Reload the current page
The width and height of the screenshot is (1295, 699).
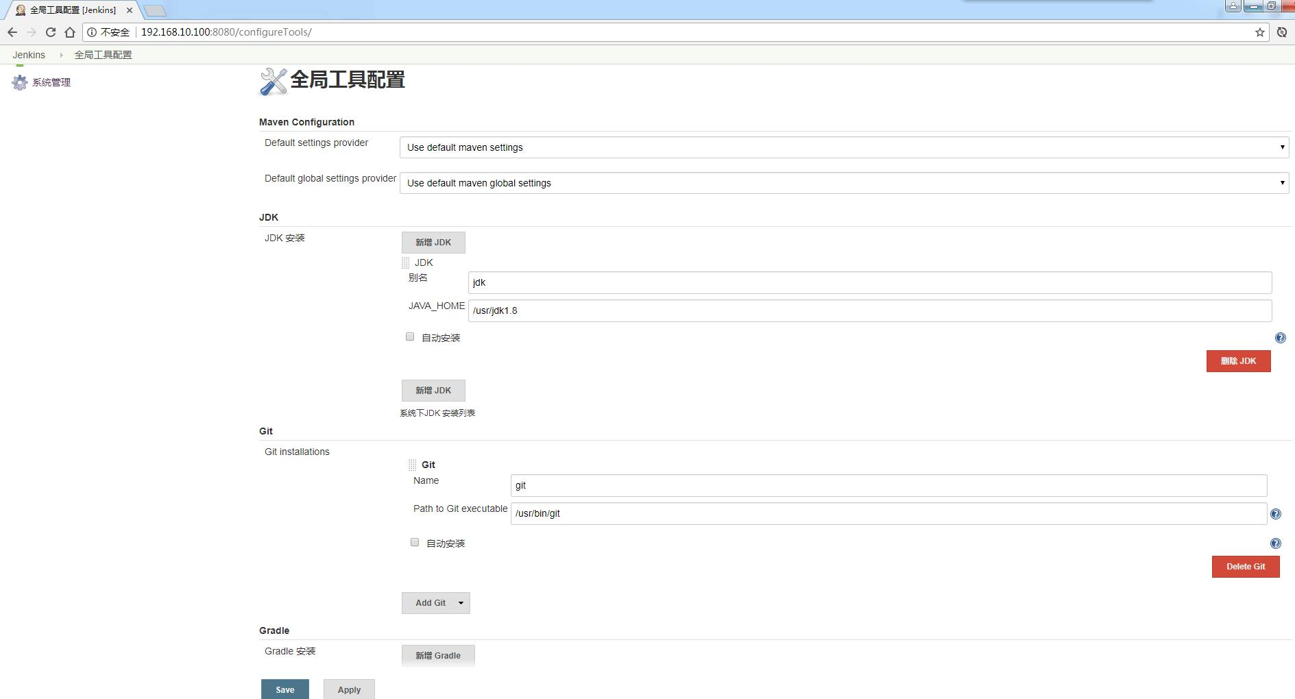tap(51, 32)
